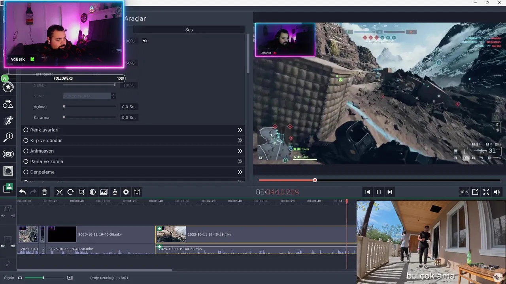This screenshot has width=506, height=284.
Task: Click the Proje uzunluğu: 18:01 text
Action: 109,278
